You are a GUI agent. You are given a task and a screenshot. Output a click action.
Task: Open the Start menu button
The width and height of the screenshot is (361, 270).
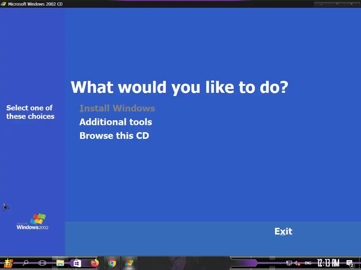(8, 263)
